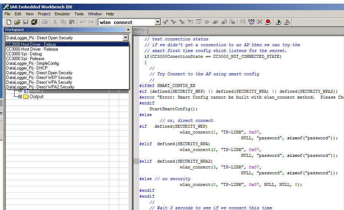This screenshot has height=210, width=344.
Task: Copy selection using the Copy icon
Action: click(x=64, y=22)
